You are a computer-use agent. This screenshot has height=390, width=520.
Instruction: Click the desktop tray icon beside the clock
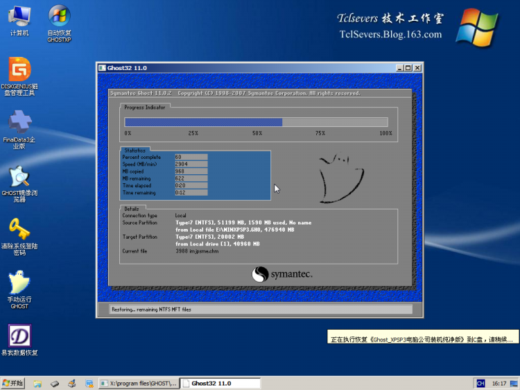coord(514,383)
